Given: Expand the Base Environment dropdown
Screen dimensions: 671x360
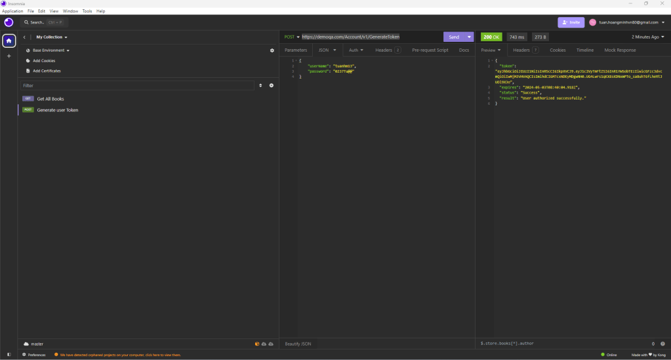Looking at the screenshot, I should click(x=51, y=50).
